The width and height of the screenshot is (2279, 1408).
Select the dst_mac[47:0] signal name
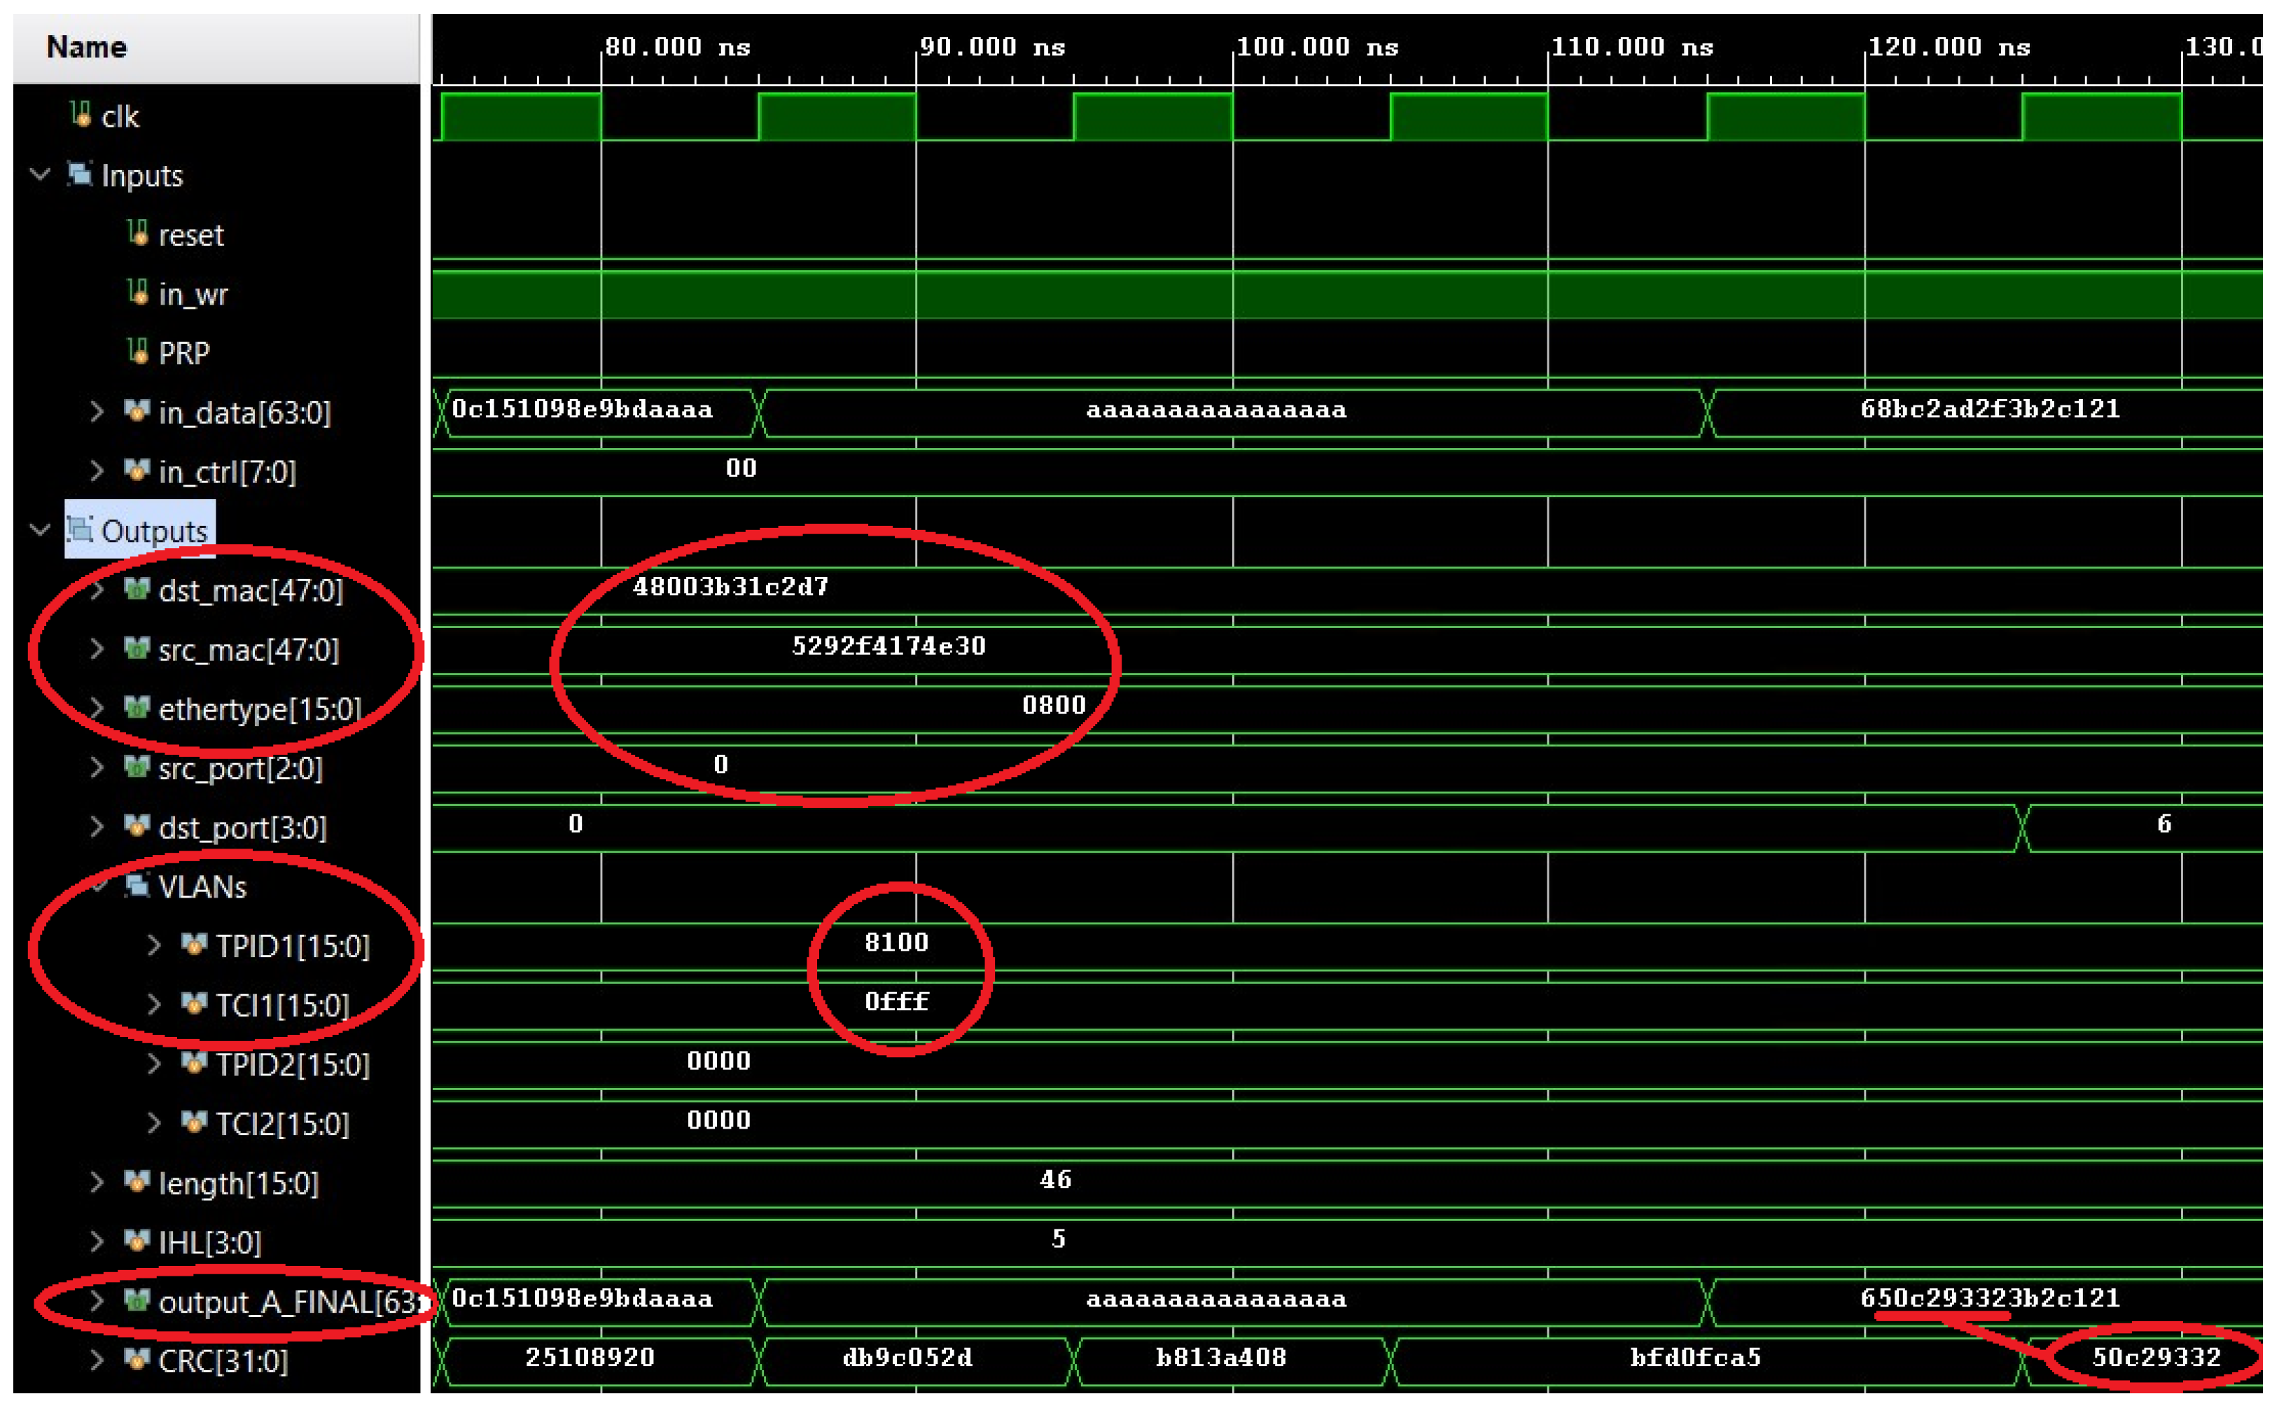(251, 590)
